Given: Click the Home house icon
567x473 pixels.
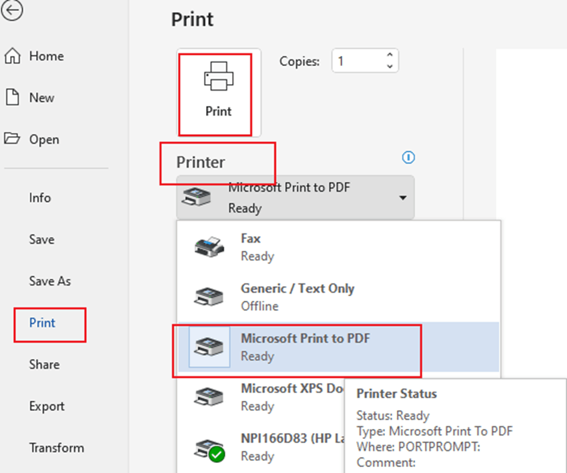Looking at the screenshot, I should pyautogui.click(x=12, y=56).
